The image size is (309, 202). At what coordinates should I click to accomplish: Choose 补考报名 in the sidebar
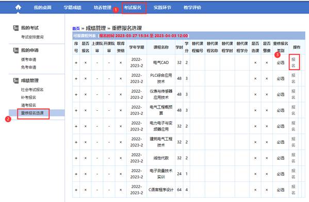[x=28, y=97]
